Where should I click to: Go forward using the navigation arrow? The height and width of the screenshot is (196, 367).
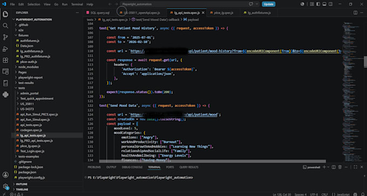coord(117,4)
